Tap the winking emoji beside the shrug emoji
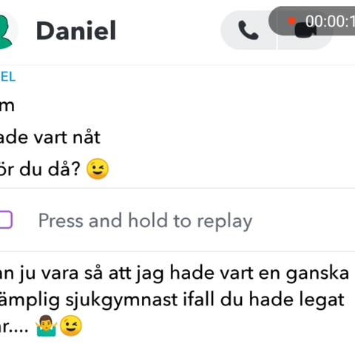Screen dimensions: 355x355 (x=71, y=325)
